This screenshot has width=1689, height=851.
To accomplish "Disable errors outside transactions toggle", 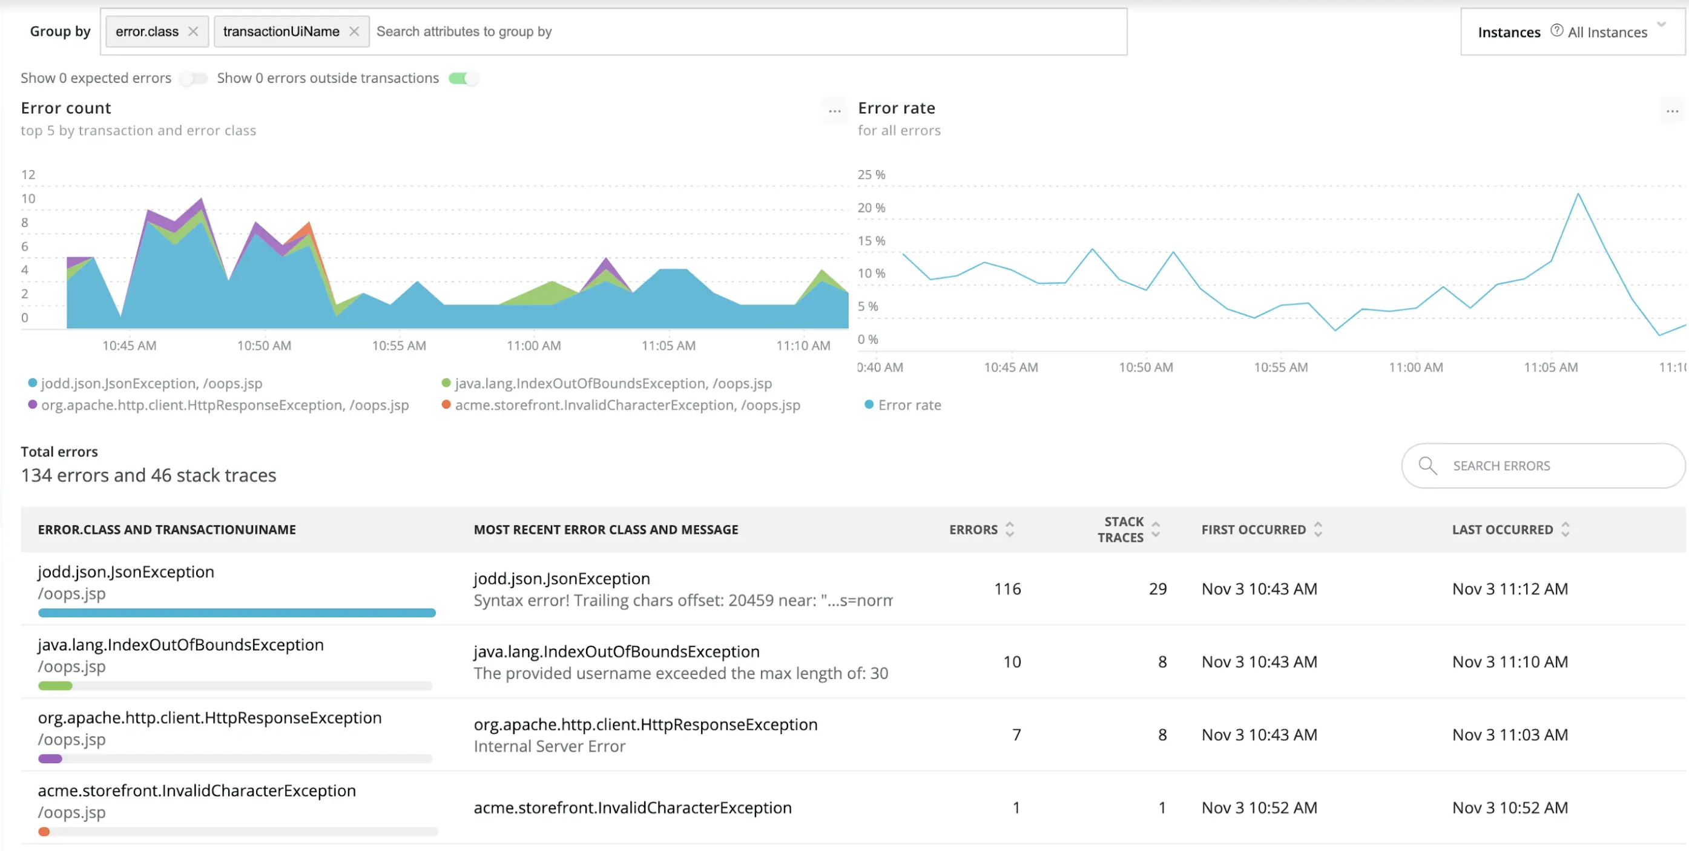I will point(463,79).
